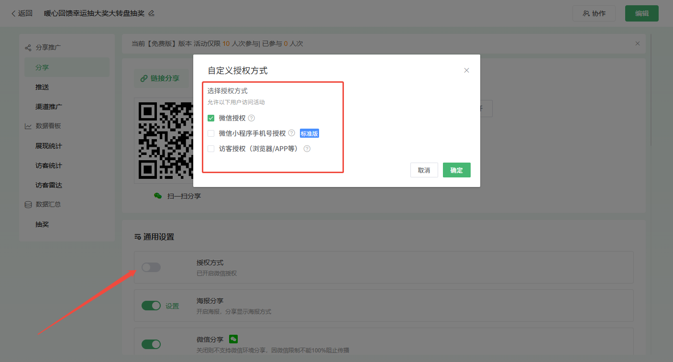This screenshot has height=362, width=673.
Task: Check the 微信小程序手机号授权 checkbox
Action: click(211, 133)
